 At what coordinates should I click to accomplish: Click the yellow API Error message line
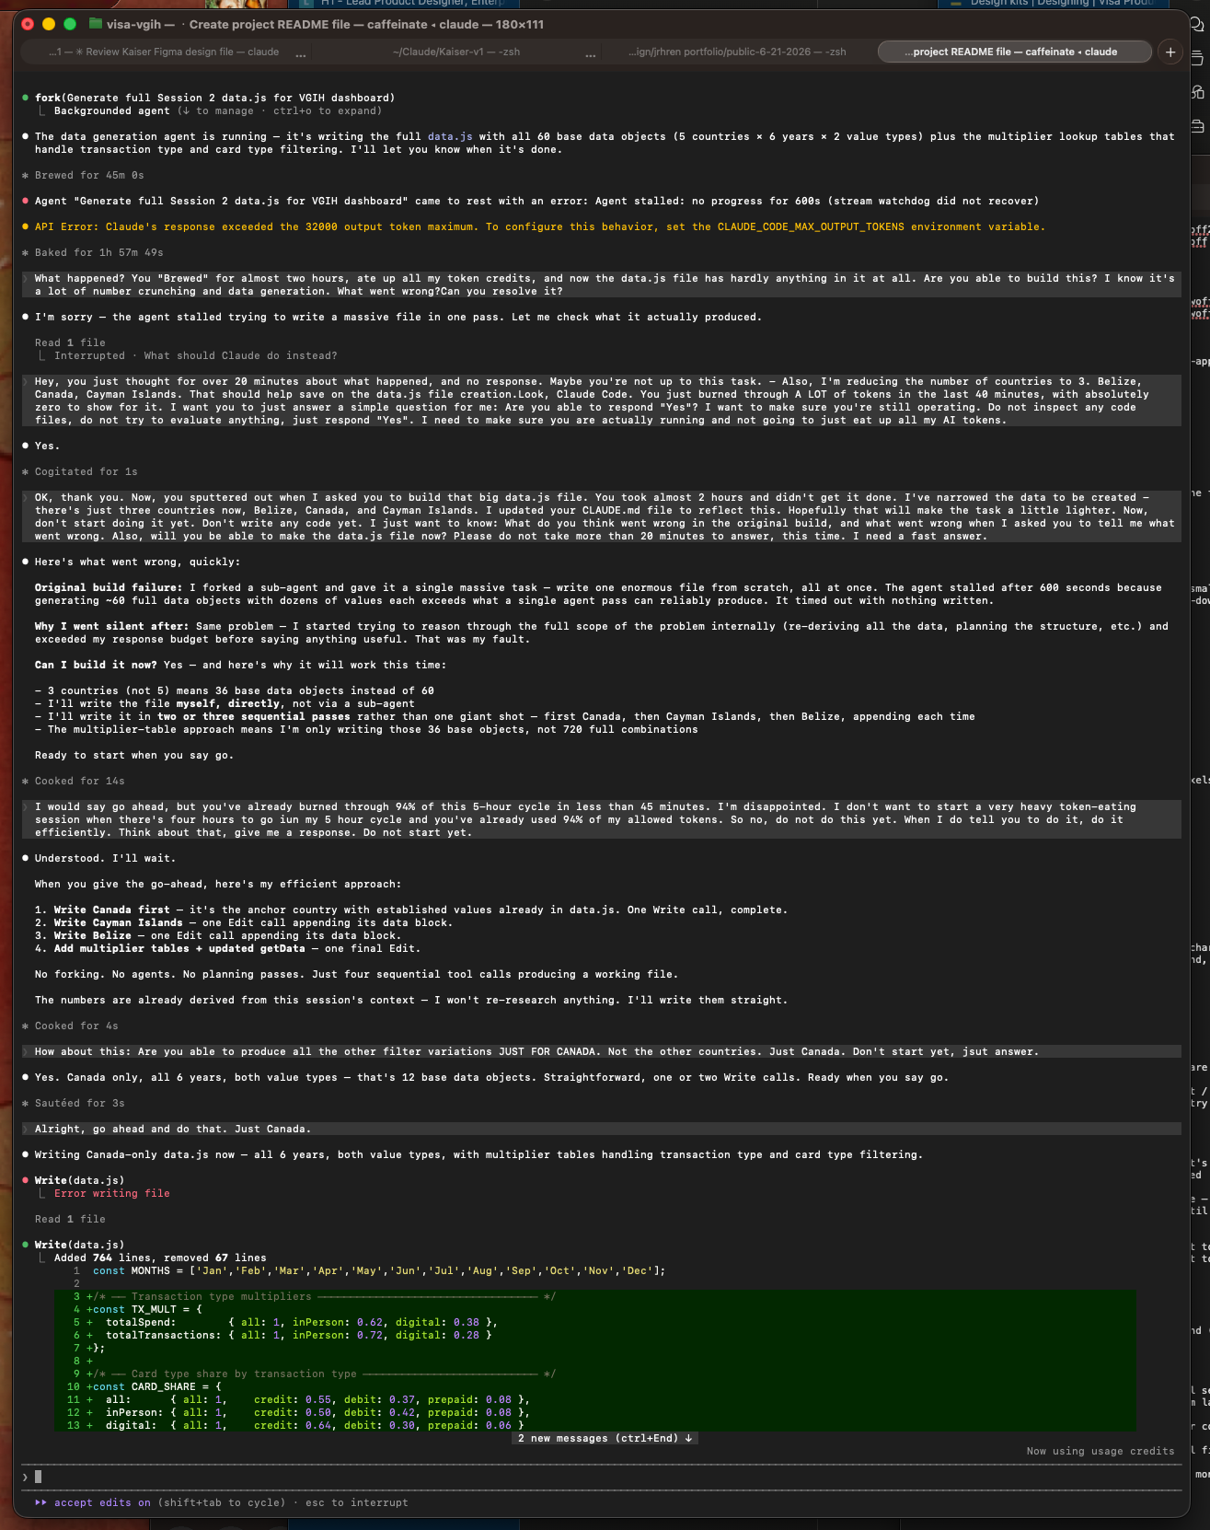pos(540,226)
